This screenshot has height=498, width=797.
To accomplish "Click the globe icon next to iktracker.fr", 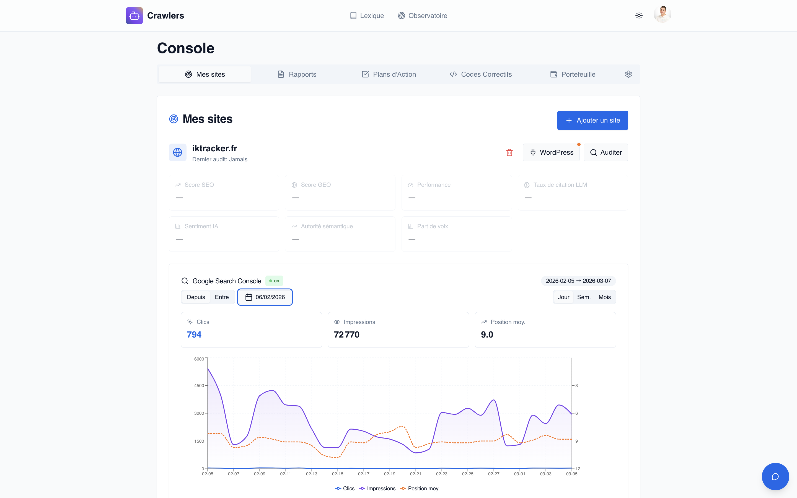I will point(177,152).
